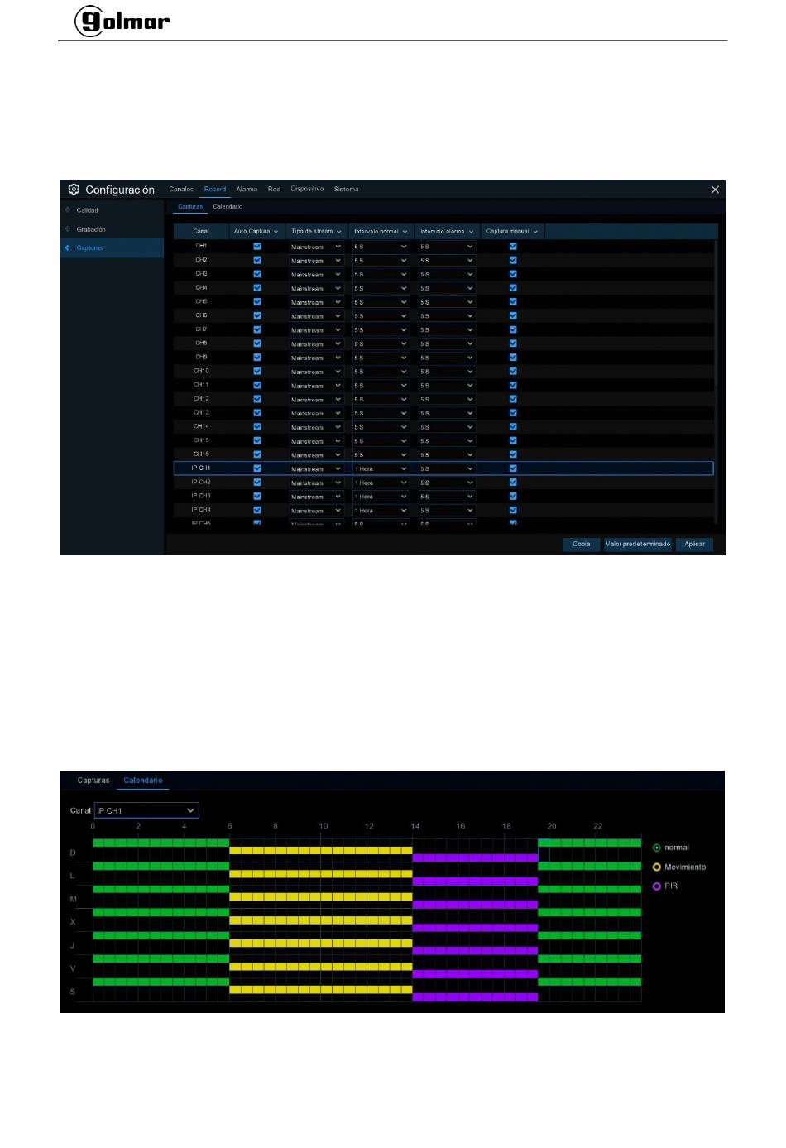Image resolution: width=786 pixels, height=1148 pixels.
Task: Click Thursday (J) yellow bar at hour 8
Action: pyautogui.click(x=280, y=944)
